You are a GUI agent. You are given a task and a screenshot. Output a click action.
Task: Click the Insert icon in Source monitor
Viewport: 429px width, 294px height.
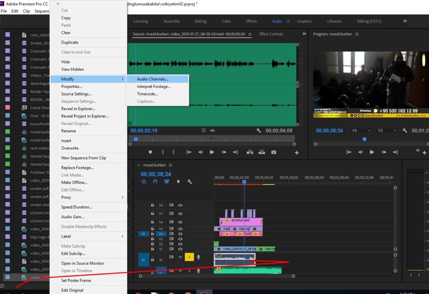pyautogui.click(x=250, y=152)
